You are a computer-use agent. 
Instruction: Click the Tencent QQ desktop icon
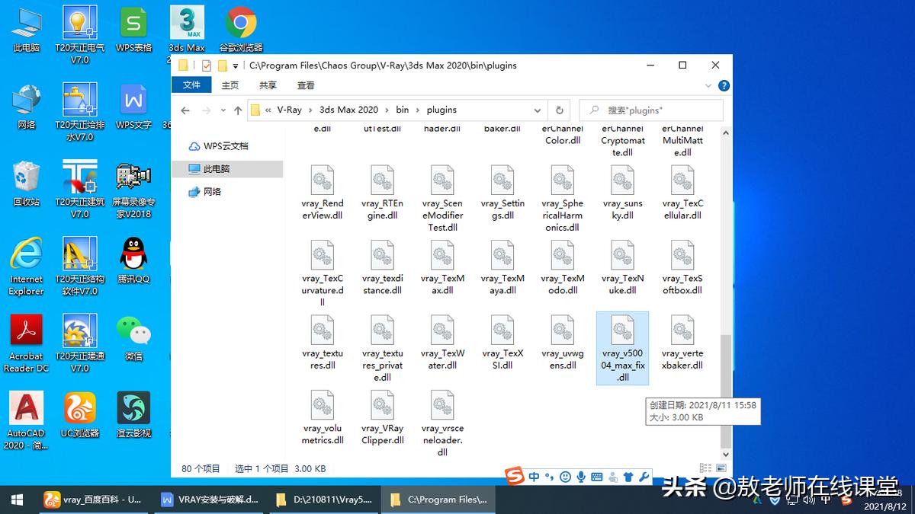[x=133, y=260]
